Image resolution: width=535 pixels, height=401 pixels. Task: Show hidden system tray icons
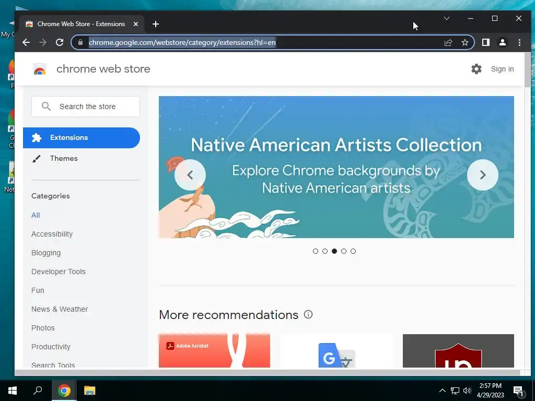[442, 391]
